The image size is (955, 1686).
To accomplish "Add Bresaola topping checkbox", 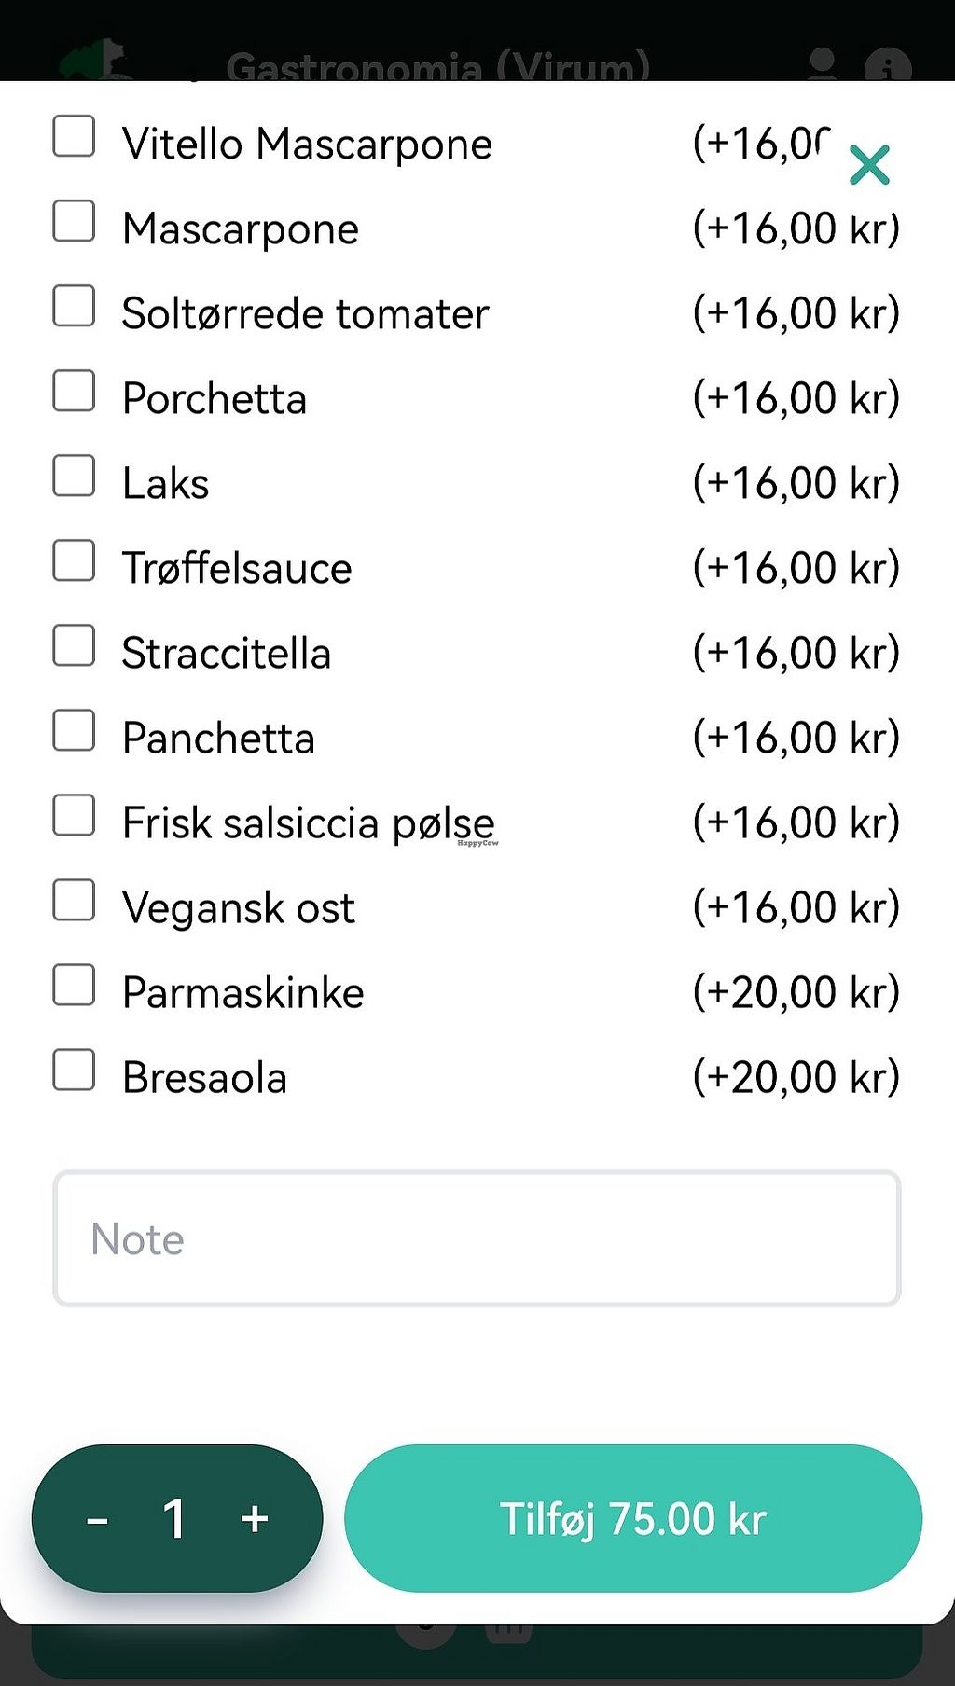I will tap(74, 1070).
